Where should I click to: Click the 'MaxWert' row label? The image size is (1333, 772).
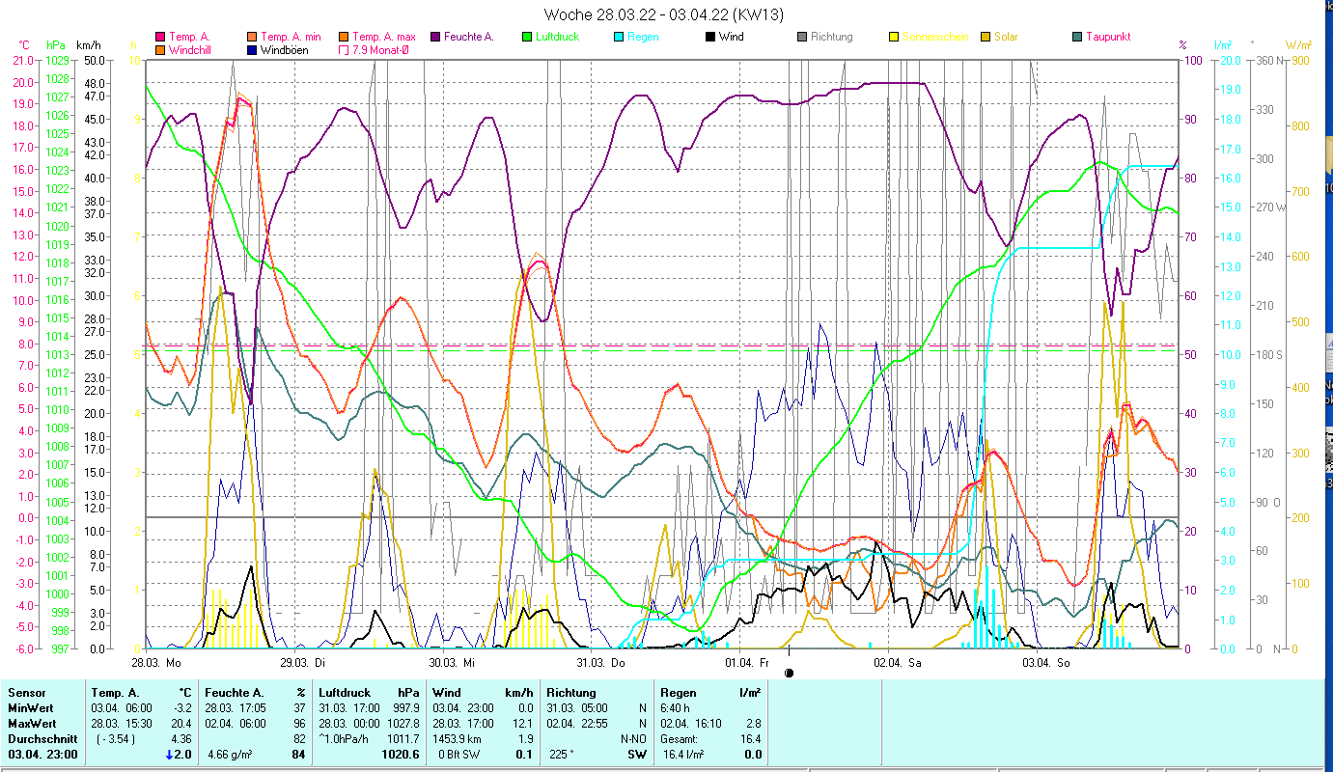tap(33, 723)
